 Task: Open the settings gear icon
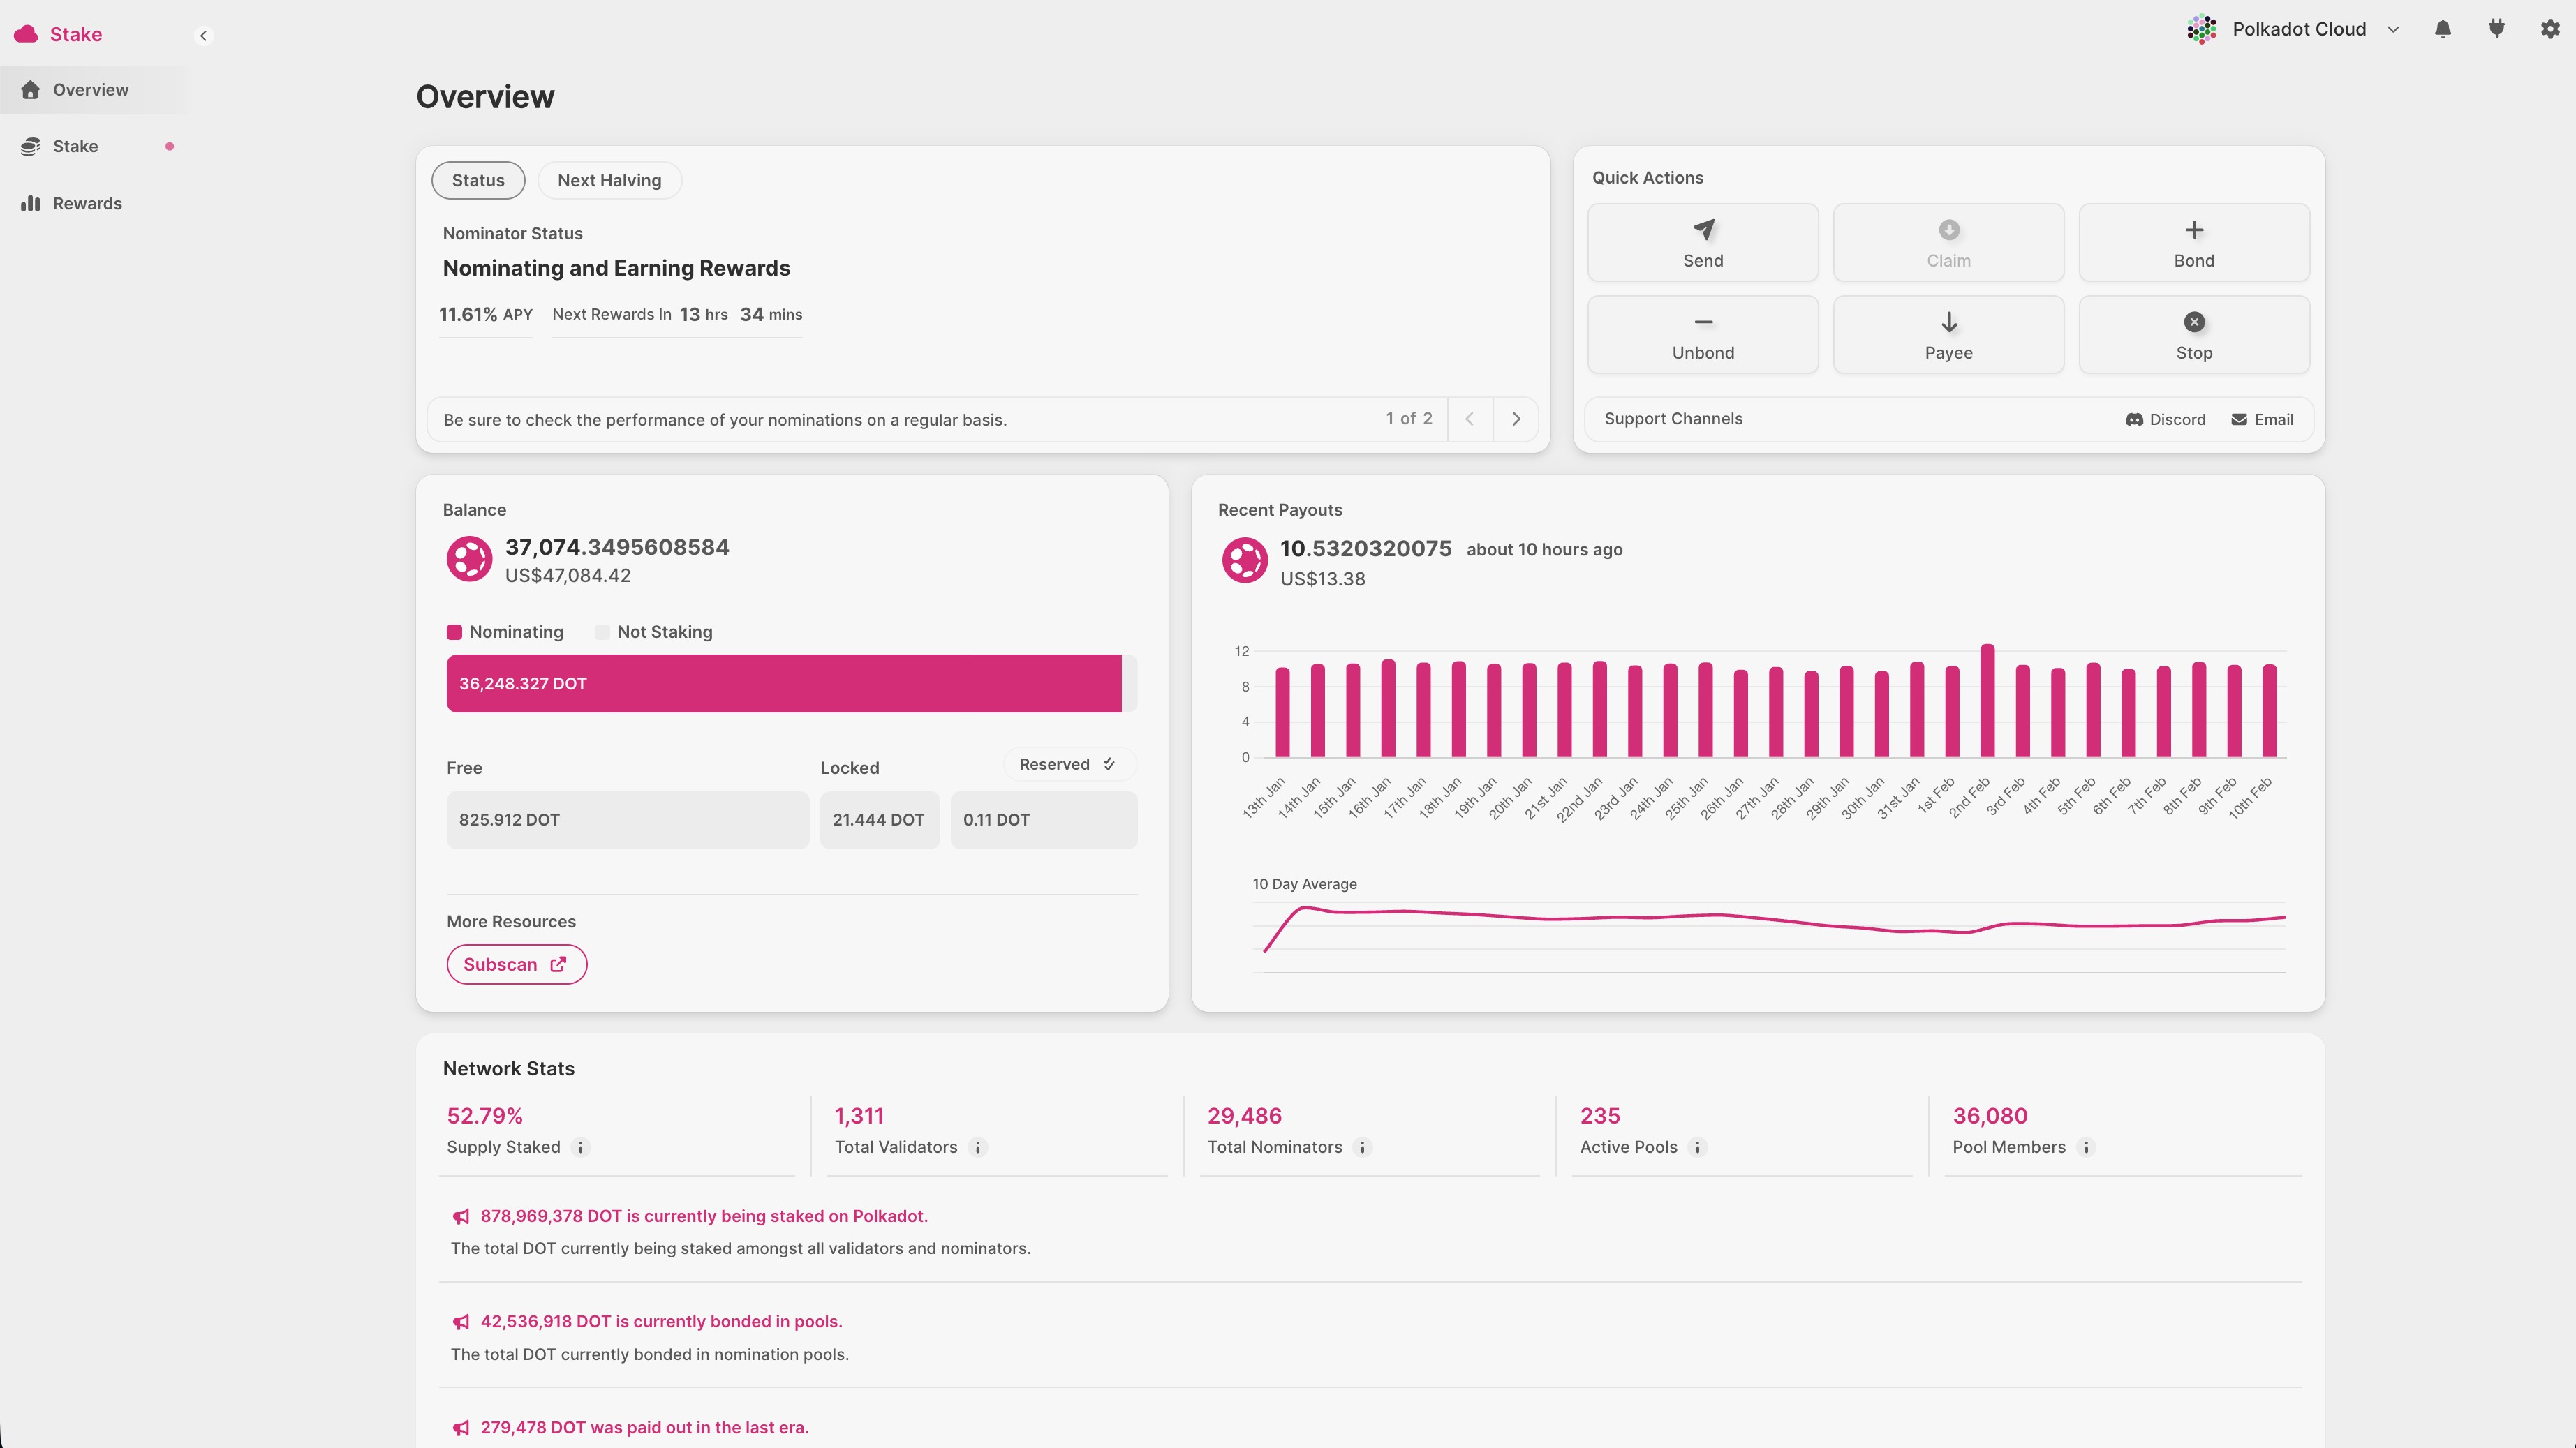point(2550,29)
